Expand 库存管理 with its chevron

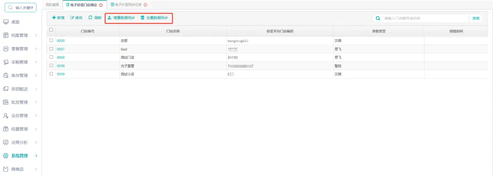pyautogui.click(x=37, y=75)
